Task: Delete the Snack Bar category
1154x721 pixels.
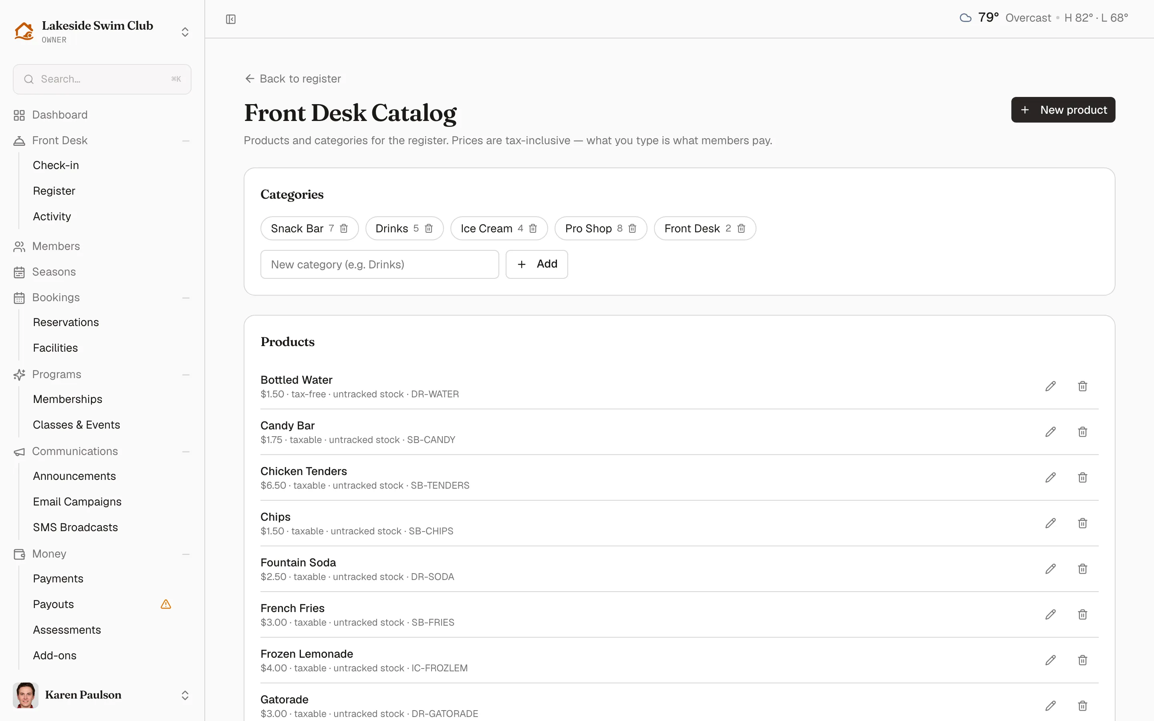Action: [x=344, y=228]
